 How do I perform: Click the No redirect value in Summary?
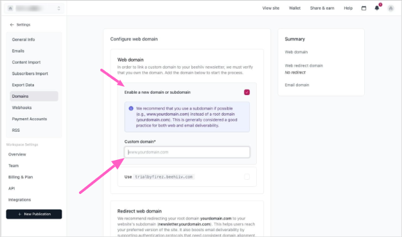coord(295,73)
